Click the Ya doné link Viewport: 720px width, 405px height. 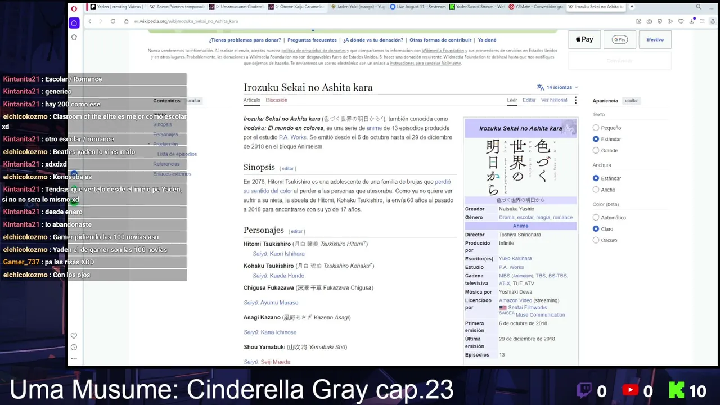[x=487, y=40]
